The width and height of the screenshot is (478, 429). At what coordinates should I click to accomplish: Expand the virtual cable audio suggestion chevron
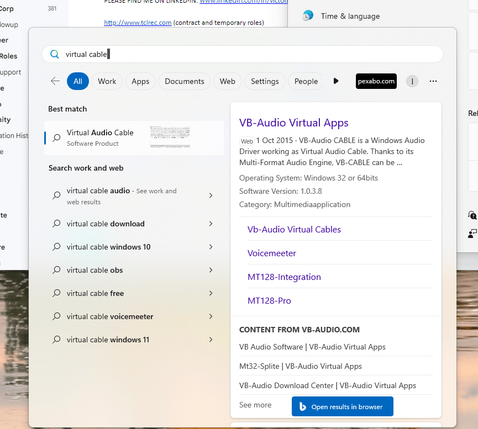(x=211, y=195)
